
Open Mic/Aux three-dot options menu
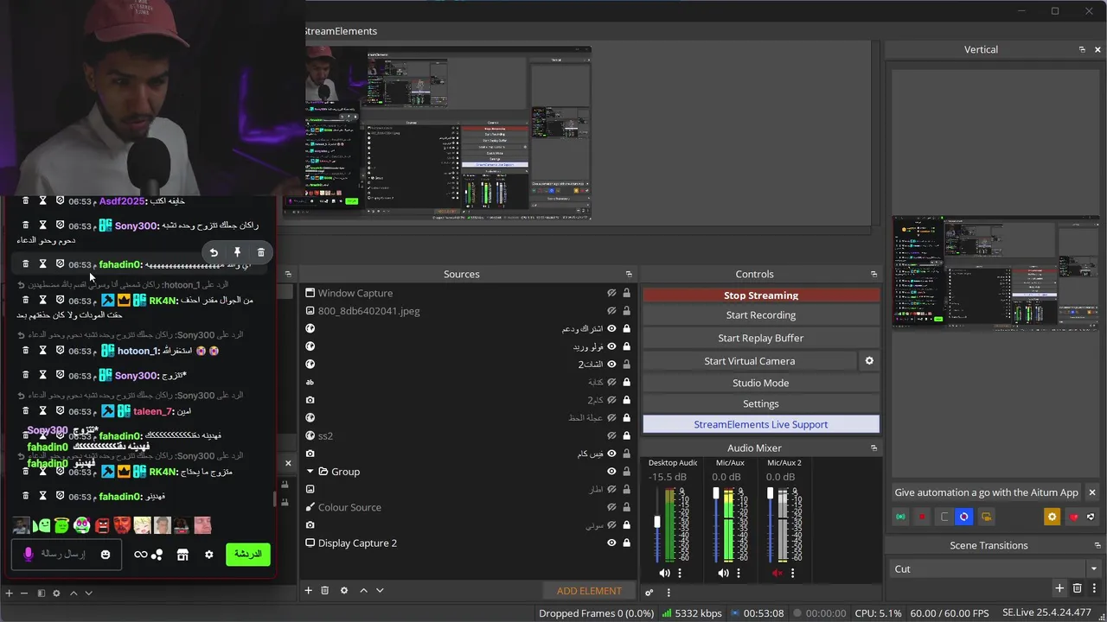(x=738, y=573)
